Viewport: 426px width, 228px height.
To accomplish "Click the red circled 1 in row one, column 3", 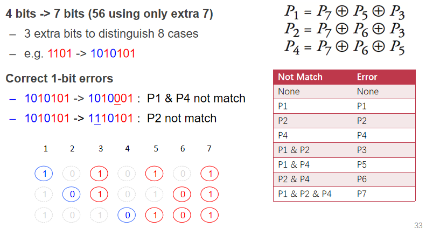I will (x=99, y=174).
